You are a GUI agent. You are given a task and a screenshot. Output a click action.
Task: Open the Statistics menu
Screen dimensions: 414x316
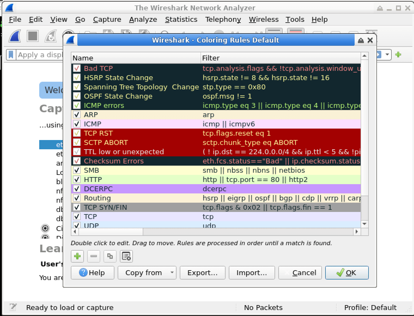point(181,19)
